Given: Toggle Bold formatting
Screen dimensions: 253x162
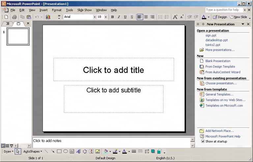Looking at the screenshot, I should coord(112,17).
